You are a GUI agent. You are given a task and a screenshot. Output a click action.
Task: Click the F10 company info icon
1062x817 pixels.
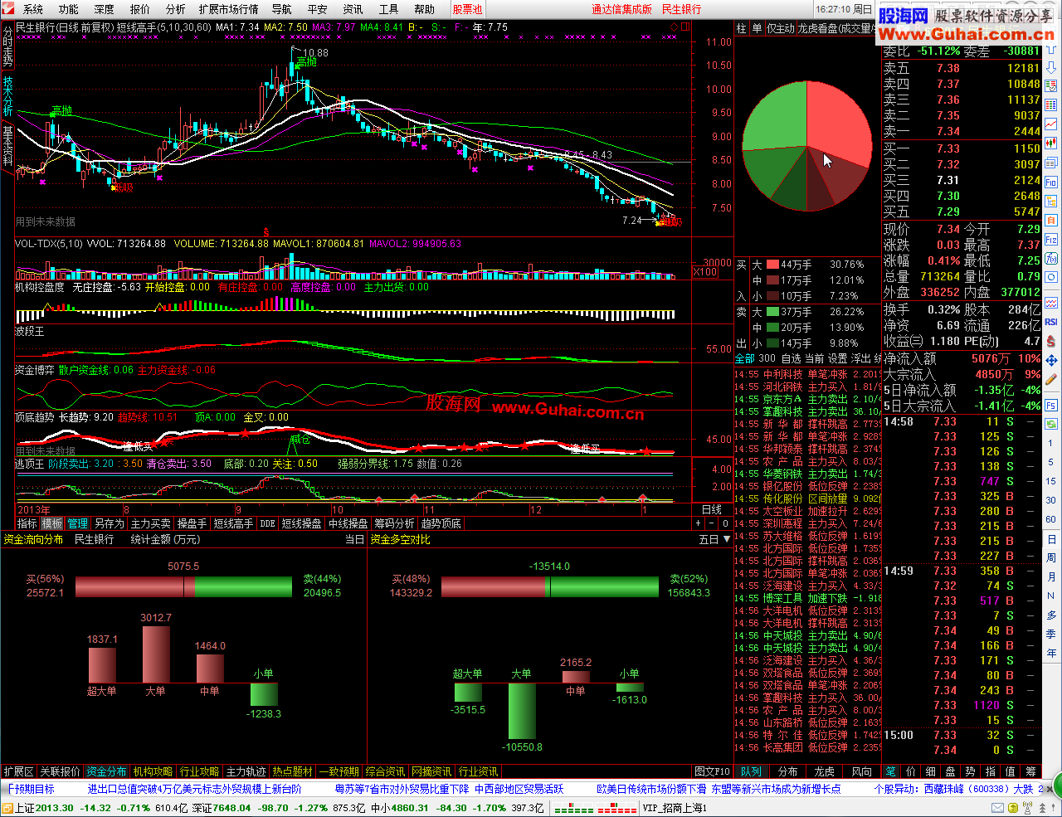[x=1051, y=182]
